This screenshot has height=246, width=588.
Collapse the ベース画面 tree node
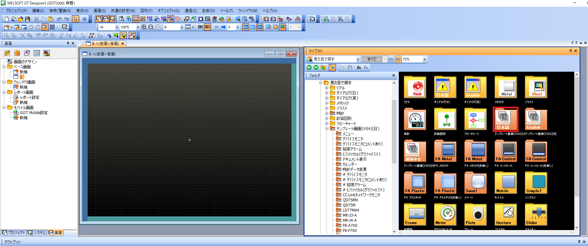coord(4,67)
